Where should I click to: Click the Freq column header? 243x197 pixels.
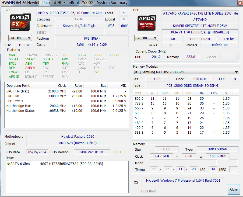(140, 93)
